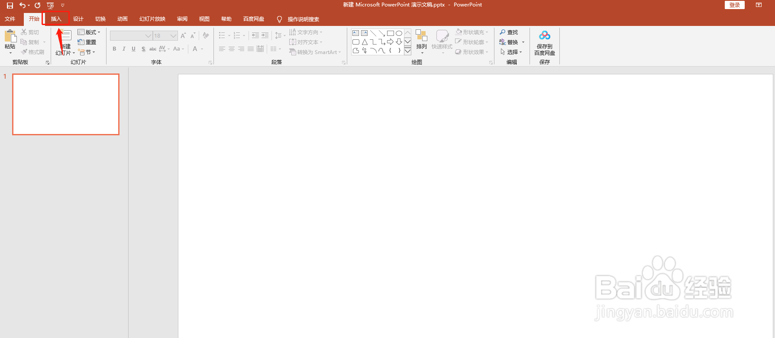
Task: Click 转换为 SmartArt button
Action: coord(315,52)
